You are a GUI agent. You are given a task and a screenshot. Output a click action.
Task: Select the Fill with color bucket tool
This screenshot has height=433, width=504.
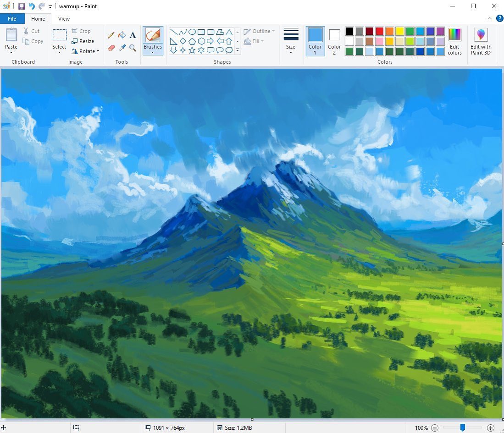click(122, 35)
